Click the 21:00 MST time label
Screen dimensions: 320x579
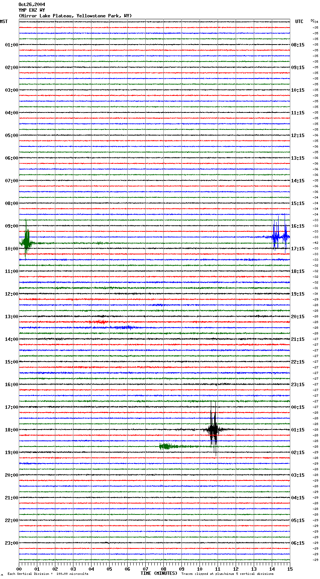click(11, 498)
